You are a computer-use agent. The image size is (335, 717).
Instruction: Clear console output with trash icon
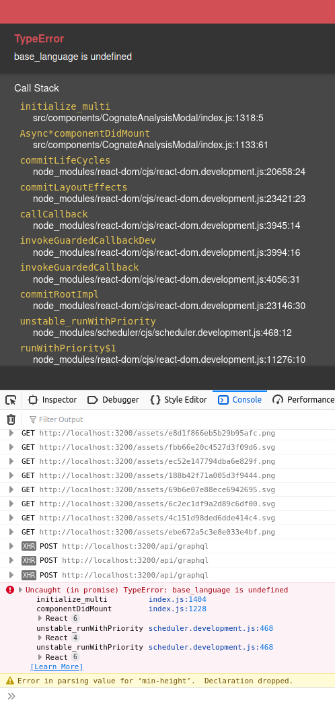pyautogui.click(x=11, y=419)
